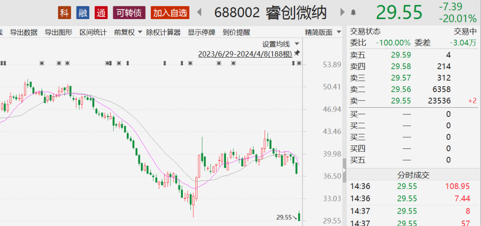
Task: Click the pin icon beside date range
Action: (297, 53)
